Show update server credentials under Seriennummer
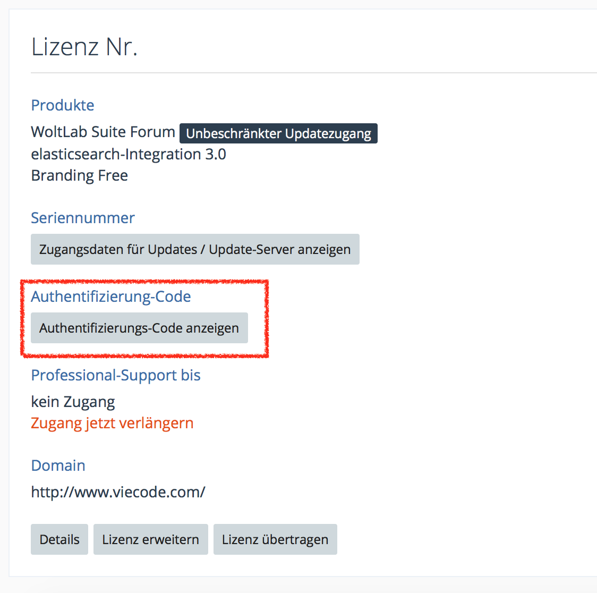 (195, 249)
